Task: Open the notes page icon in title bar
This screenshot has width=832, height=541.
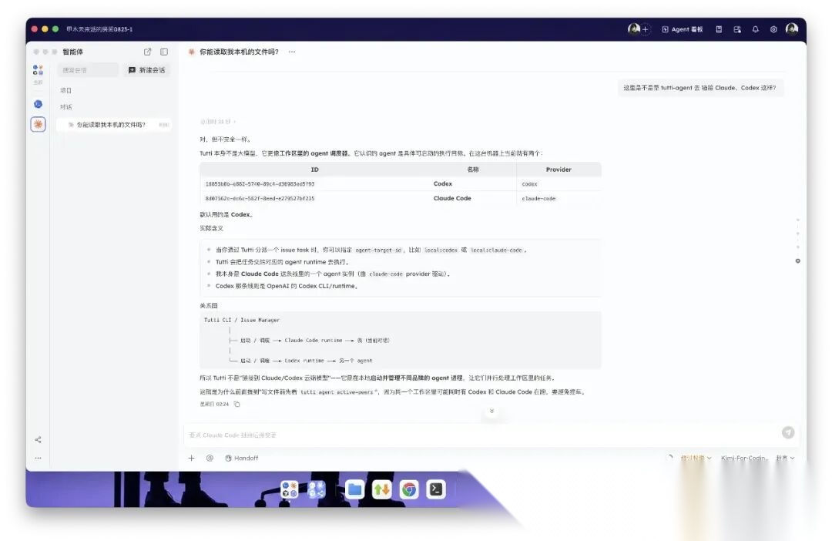Action: click(x=719, y=29)
